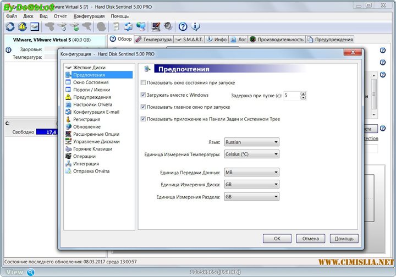
Task: Open the Конфигурация menu
Action: pyautogui.click(x=89, y=16)
